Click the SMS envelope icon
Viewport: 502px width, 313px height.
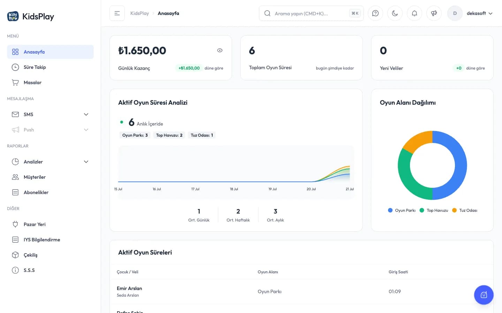pyautogui.click(x=15, y=114)
